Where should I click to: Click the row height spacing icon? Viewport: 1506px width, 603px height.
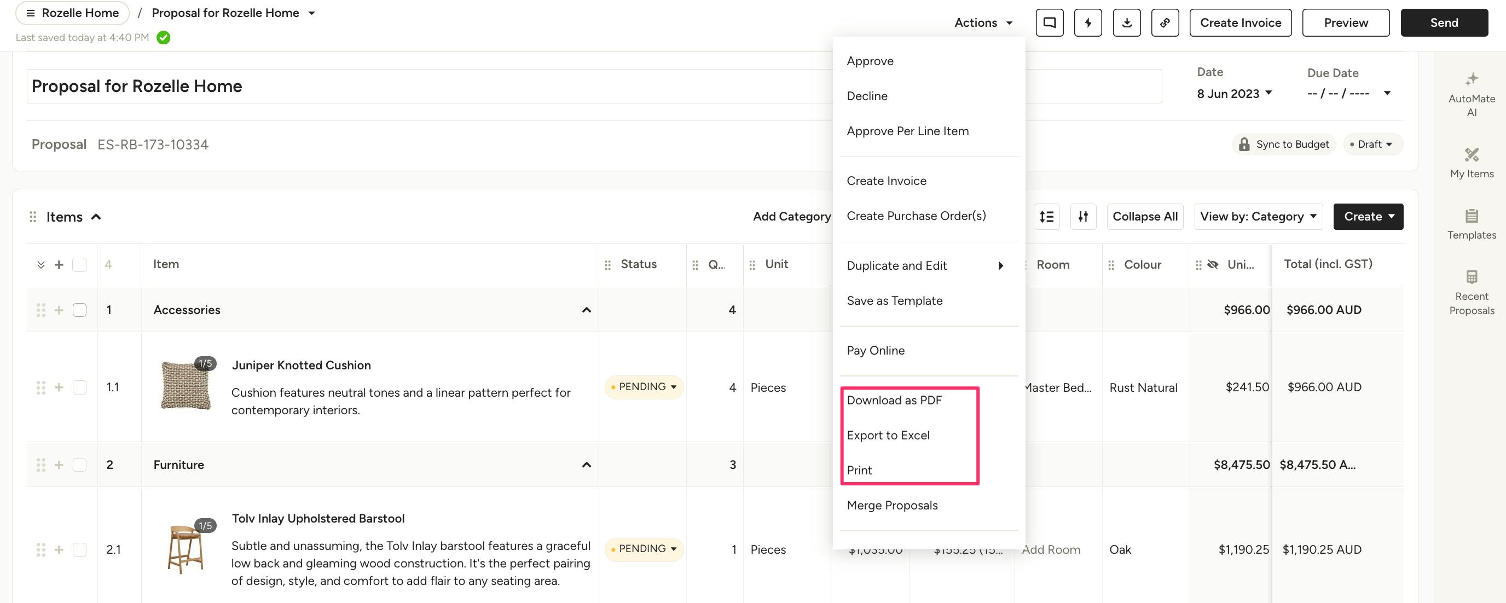(x=1046, y=217)
